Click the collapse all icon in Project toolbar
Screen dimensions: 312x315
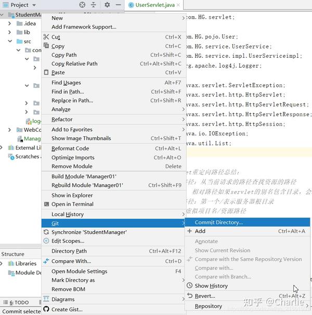[93, 5]
